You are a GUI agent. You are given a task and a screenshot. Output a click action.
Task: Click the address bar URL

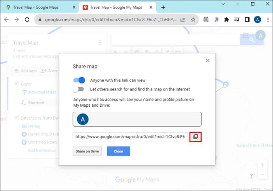pyautogui.click(x=110, y=20)
